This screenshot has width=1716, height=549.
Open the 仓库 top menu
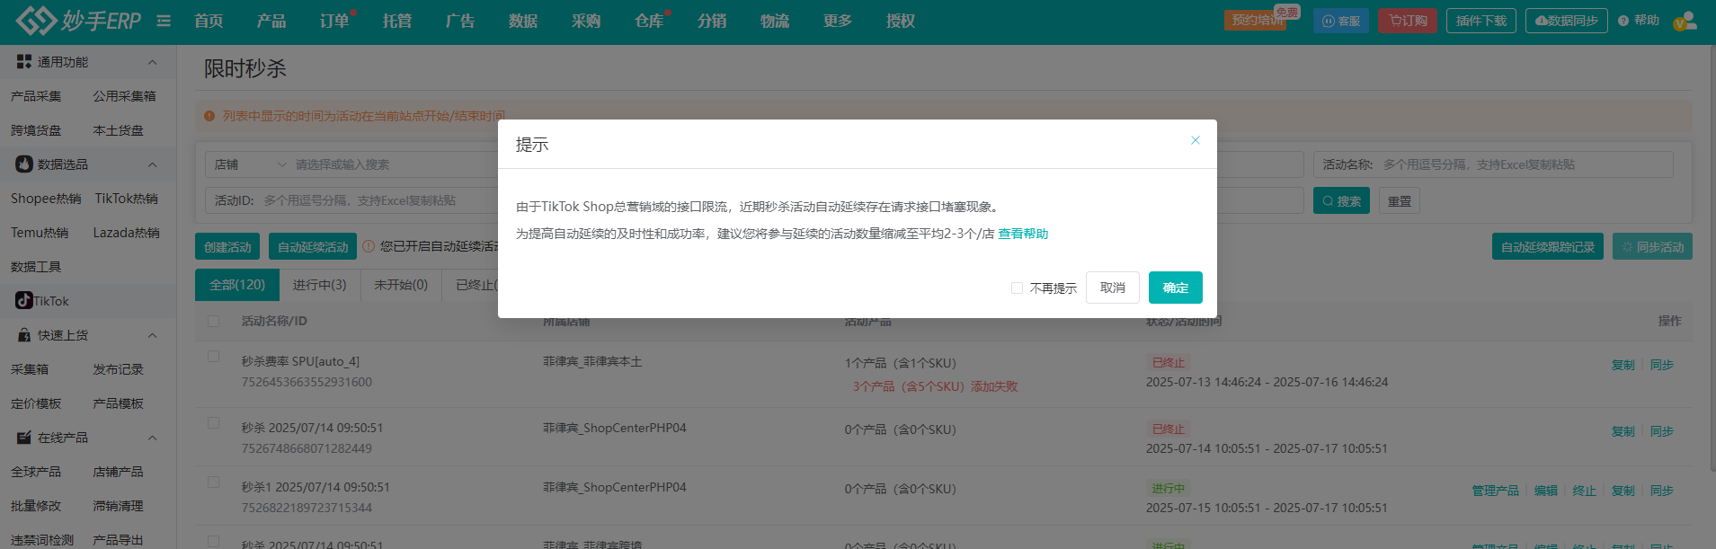click(x=649, y=21)
